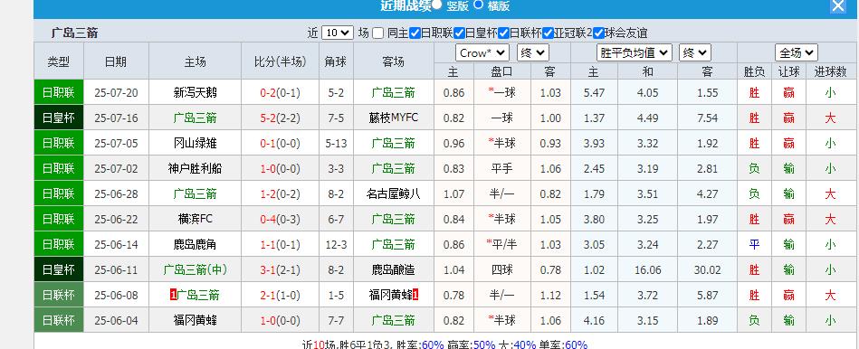The image size is (859, 349).
Task: Click the date 25-07-05
Action: 116,144
